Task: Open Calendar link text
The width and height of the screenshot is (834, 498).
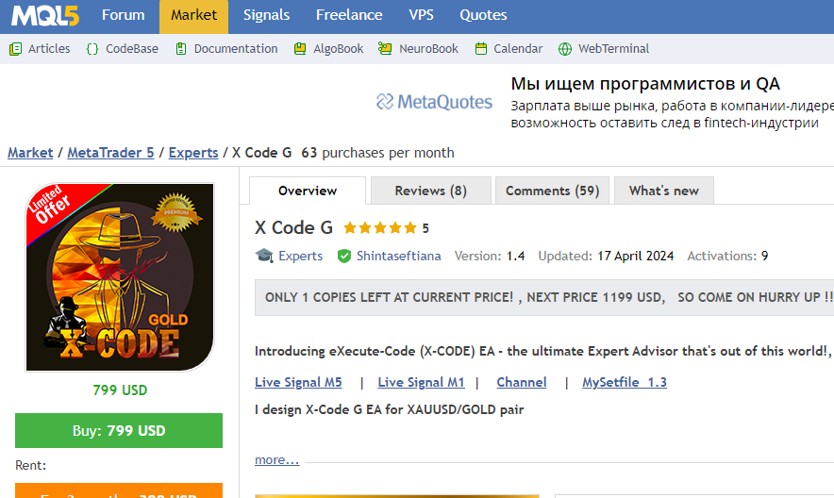Action: (518, 49)
